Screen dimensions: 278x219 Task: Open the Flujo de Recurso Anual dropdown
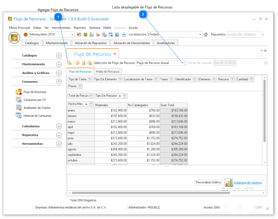coord(182,63)
